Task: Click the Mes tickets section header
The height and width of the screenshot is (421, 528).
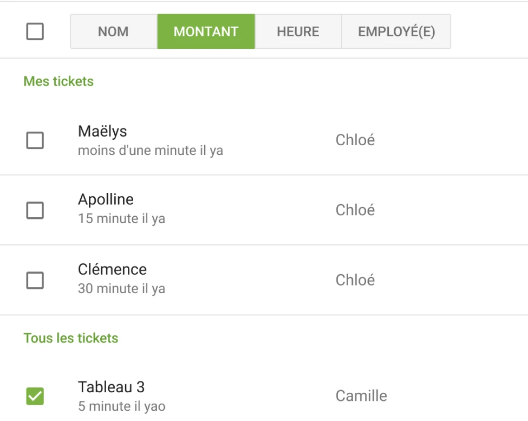Action: coord(58,81)
